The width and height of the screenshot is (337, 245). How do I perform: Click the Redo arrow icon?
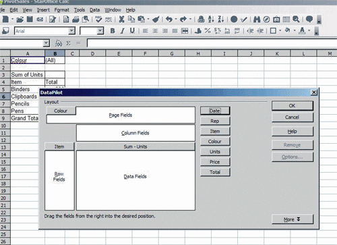(x=183, y=20)
